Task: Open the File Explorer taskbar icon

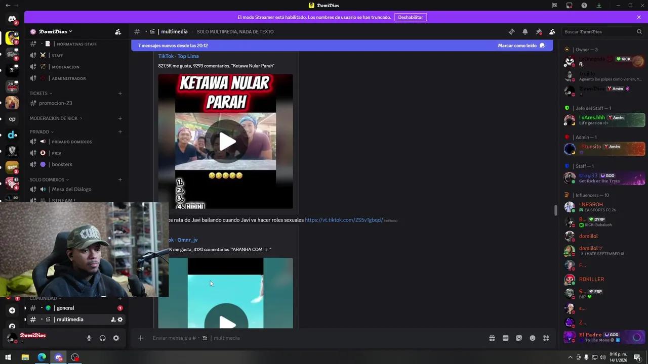Action: (x=25, y=357)
